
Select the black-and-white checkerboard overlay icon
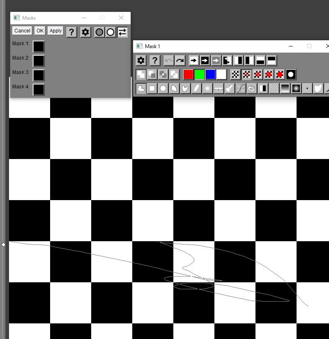tap(235, 74)
